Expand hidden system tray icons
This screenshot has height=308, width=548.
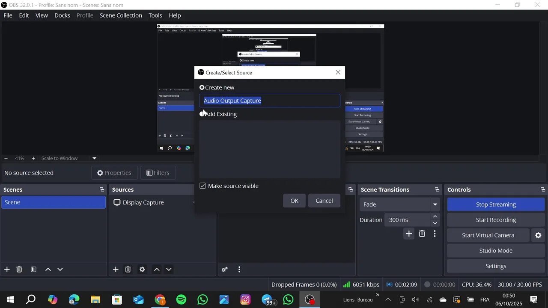388,299
